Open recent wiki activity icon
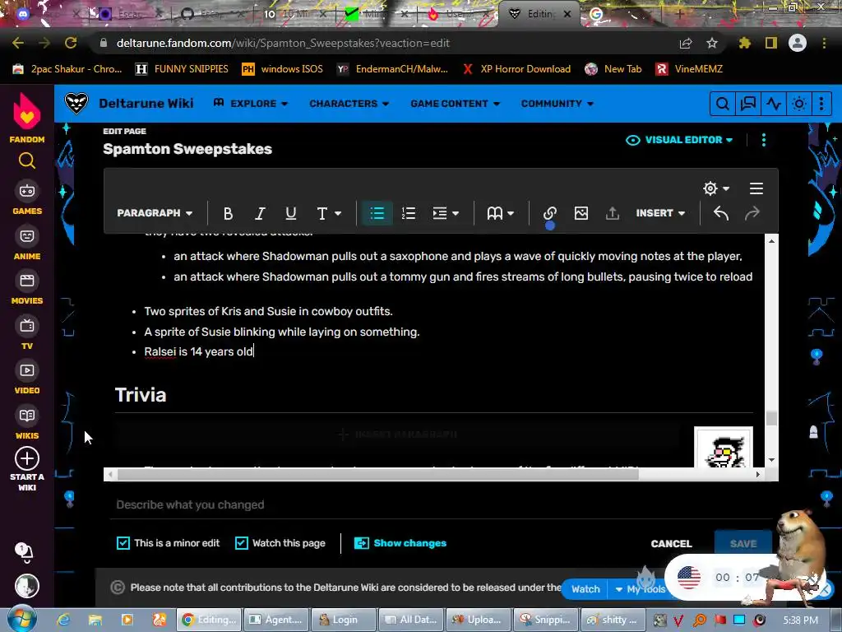Viewport: 842px width, 632px height. click(x=774, y=104)
